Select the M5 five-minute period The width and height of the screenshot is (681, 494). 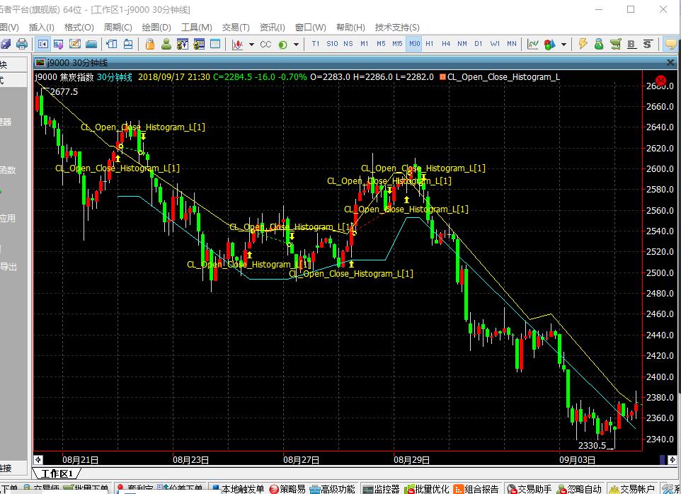381,44
